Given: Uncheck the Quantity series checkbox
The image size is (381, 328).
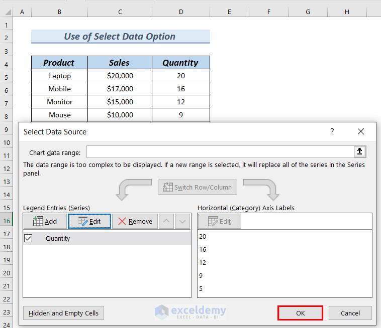Looking at the screenshot, I should coord(28,238).
